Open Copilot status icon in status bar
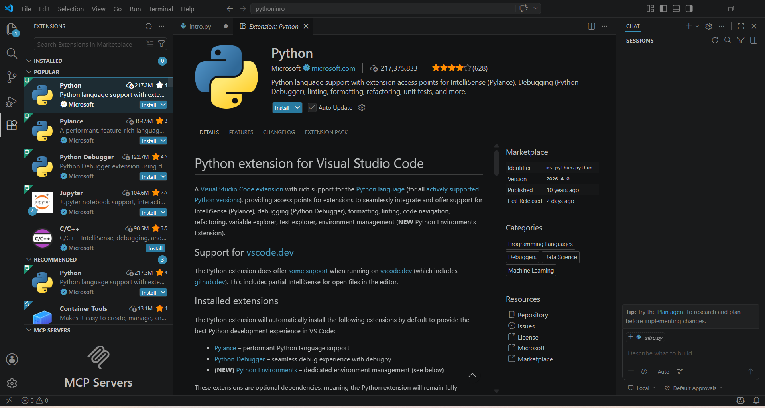The width and height of the screenshot is (765, 408). tap(741, 400)
